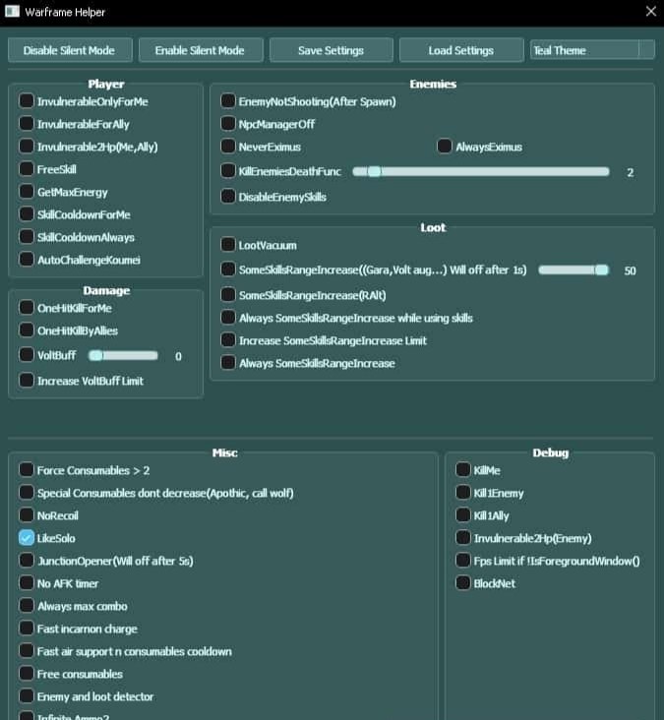Enable FreeSkill
The height and width of the screenshot is (720, 664).
tap(27, 169)
